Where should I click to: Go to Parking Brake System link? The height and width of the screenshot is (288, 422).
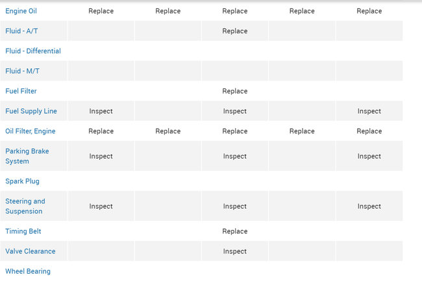(x=27, y=156)
